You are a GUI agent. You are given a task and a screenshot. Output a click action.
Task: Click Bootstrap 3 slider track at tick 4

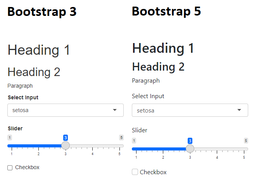(x=93, y=146)
